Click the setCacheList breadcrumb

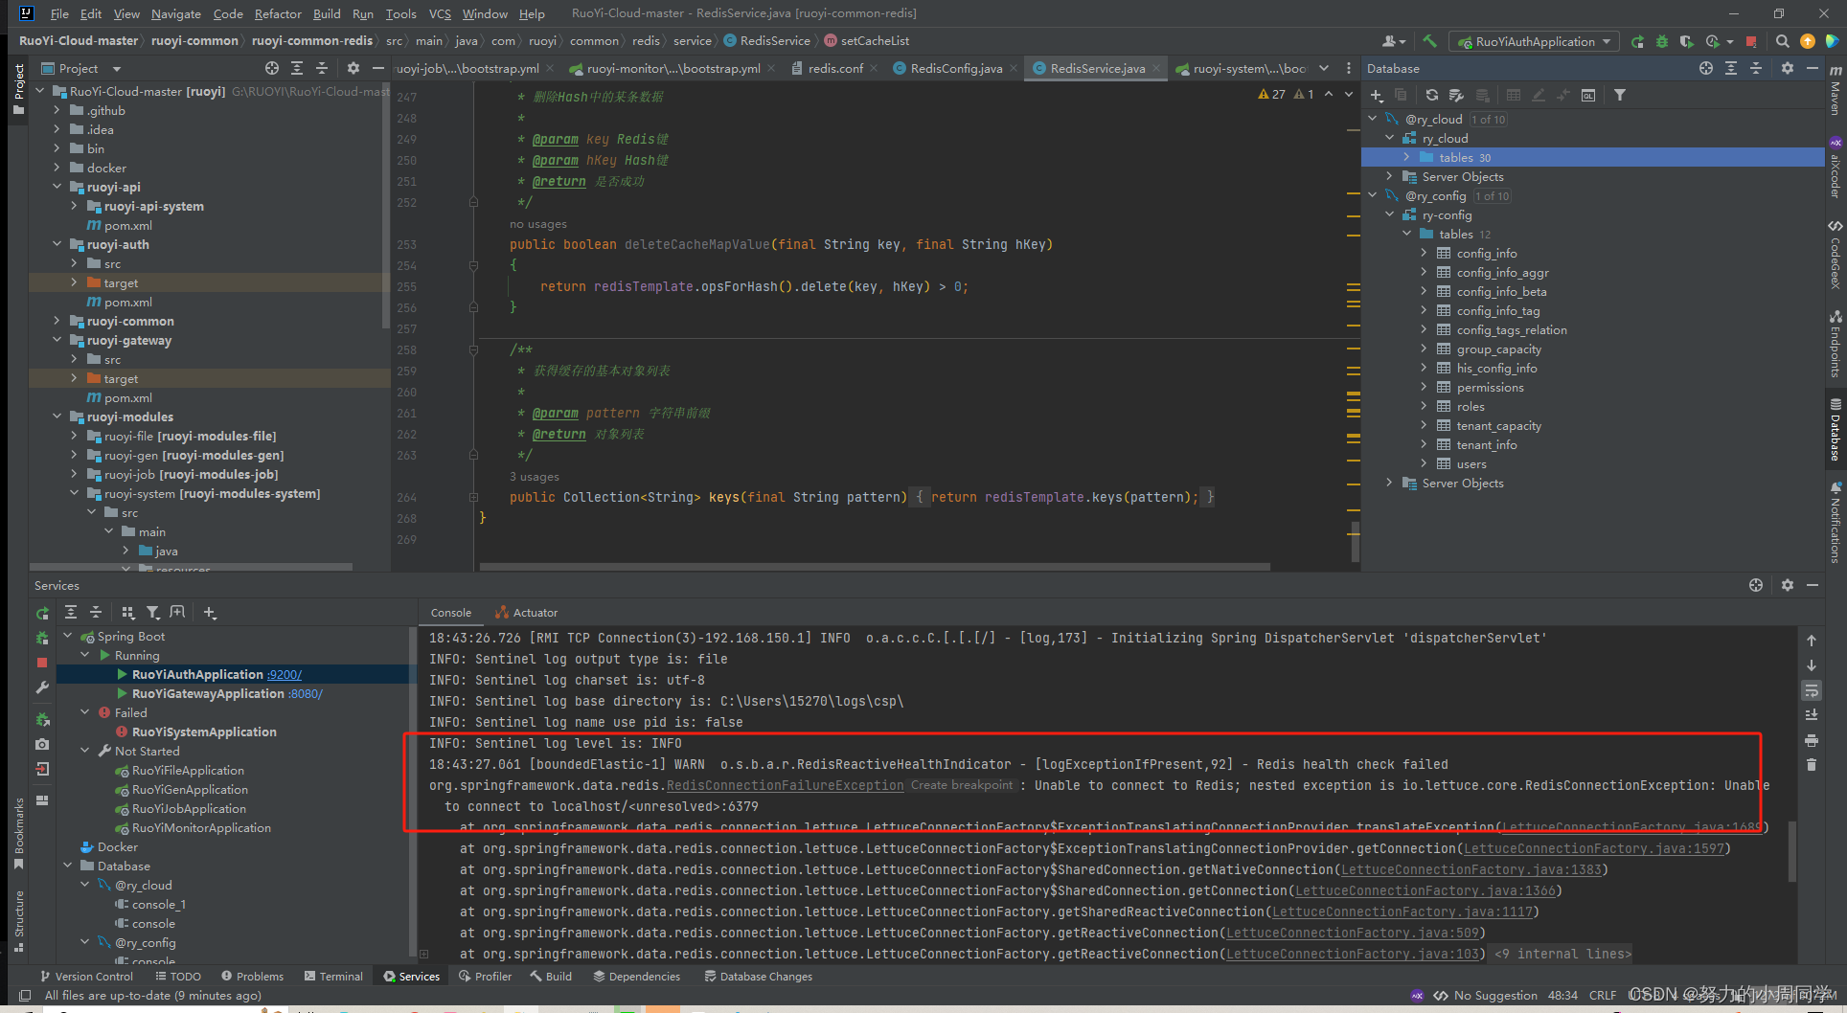(x=866, y=41)
